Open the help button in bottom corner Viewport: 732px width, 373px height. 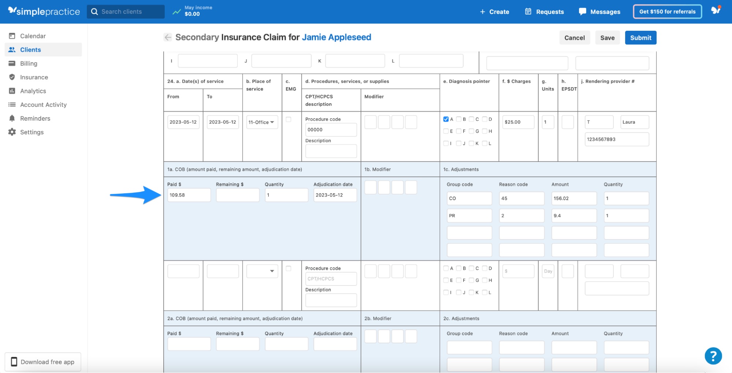(x=713, y=355)
